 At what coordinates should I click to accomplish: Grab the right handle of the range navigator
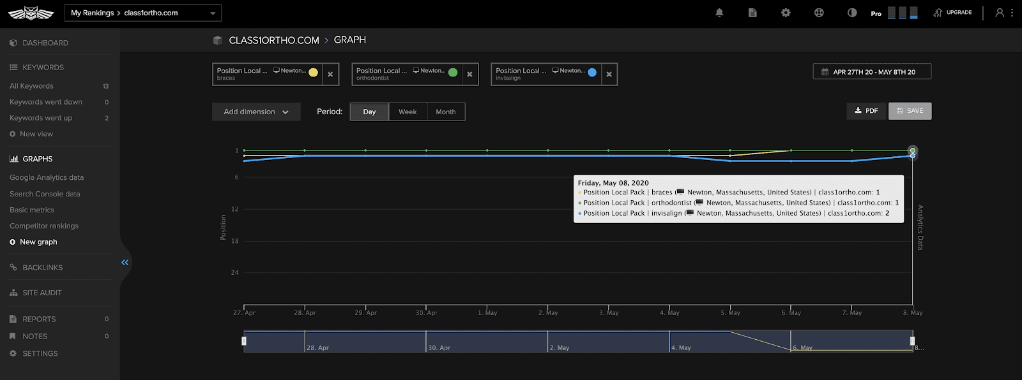(912, 341)
